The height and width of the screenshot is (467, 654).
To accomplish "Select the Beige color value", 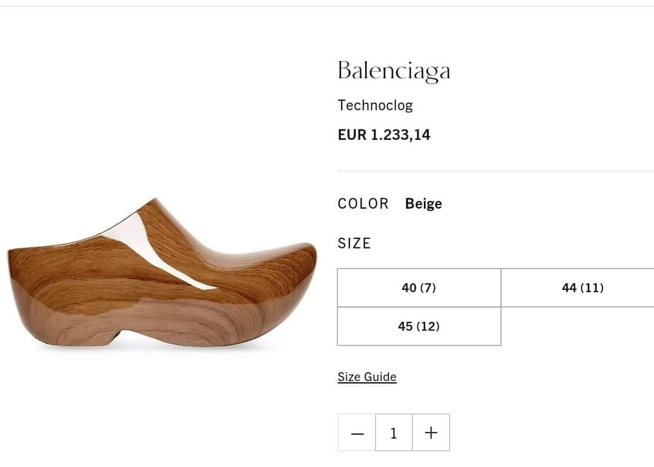I will click(423, 204).
